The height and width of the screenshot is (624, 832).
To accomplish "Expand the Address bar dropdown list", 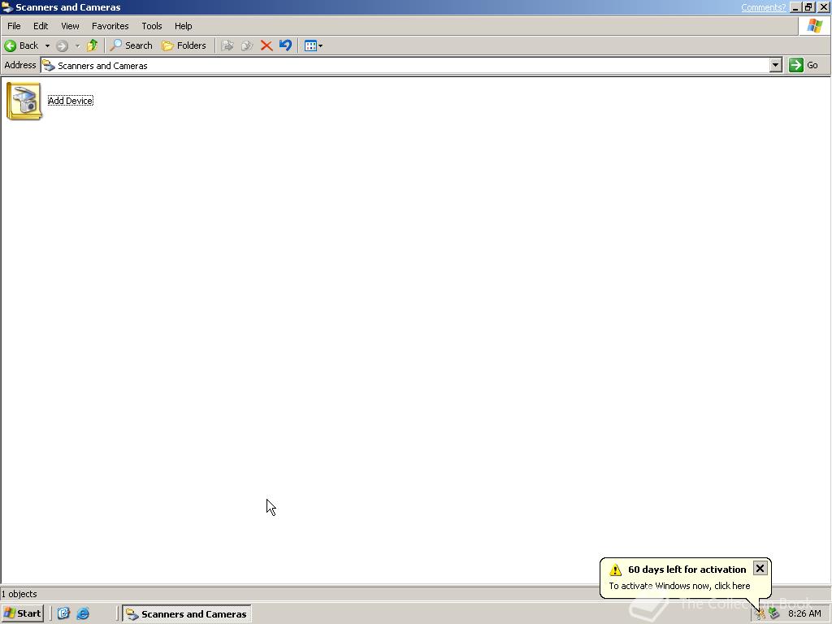I will coord(776,65).
